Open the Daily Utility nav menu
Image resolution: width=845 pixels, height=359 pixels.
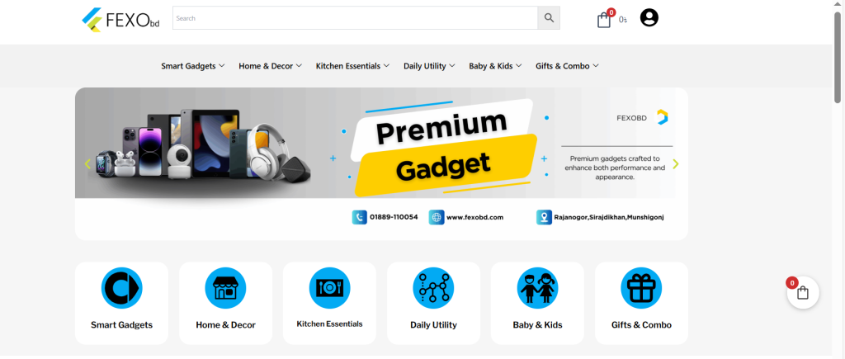coord(429,66)
